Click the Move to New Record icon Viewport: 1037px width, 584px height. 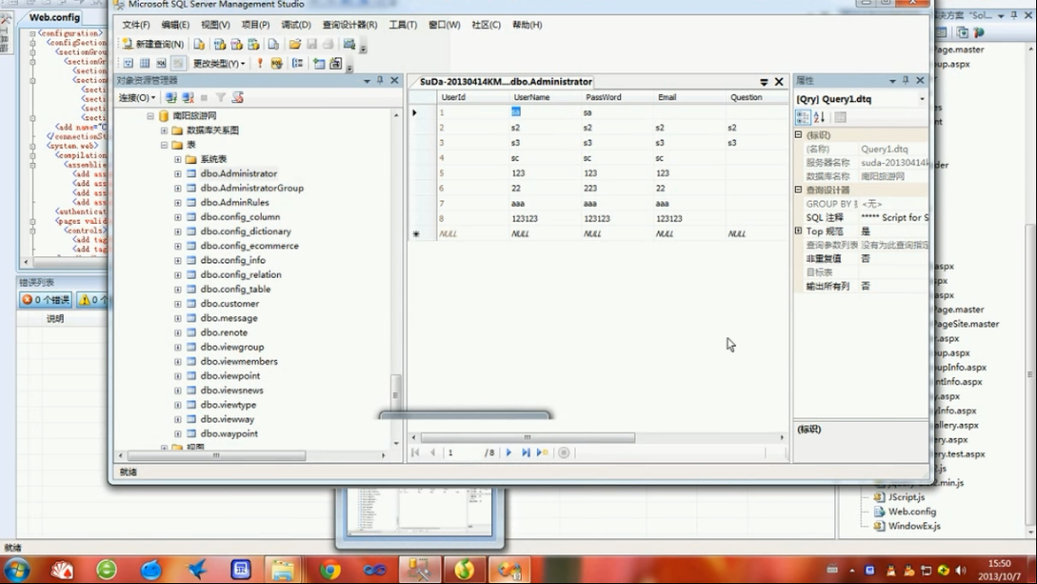pos(542,452)
